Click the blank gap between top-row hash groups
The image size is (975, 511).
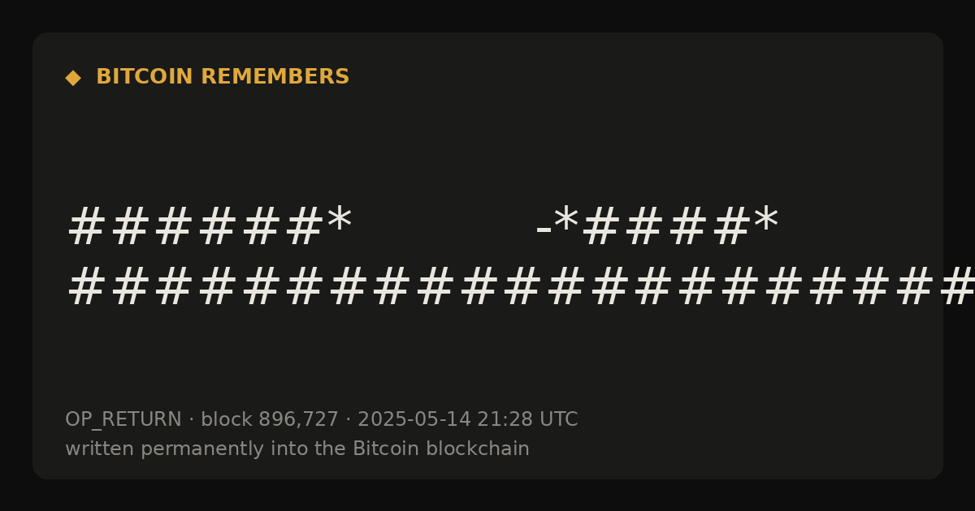click(444, 227)
